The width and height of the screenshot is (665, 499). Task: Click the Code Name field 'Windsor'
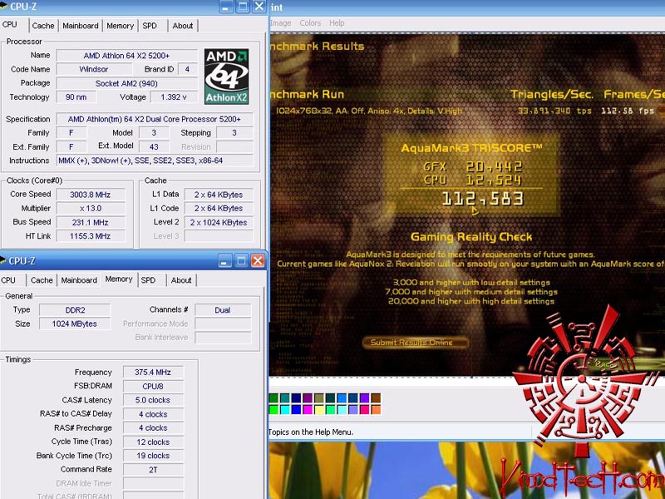[94, 69]
